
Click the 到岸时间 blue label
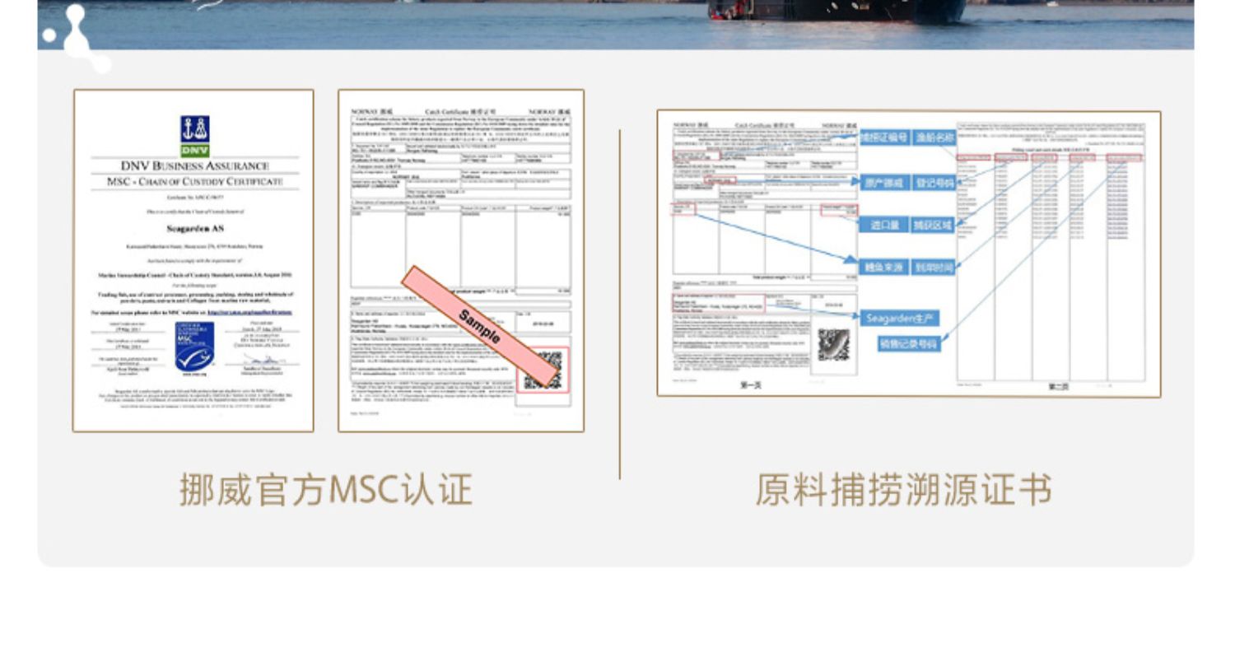point(934,268)
